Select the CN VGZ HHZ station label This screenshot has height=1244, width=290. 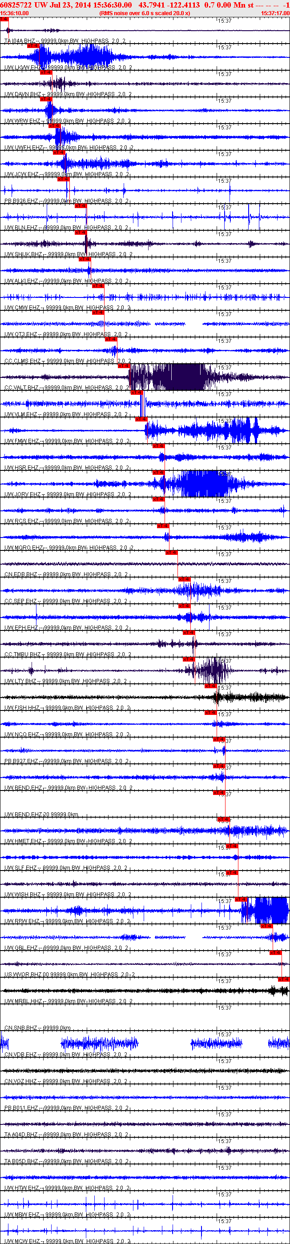(66, 1081)
